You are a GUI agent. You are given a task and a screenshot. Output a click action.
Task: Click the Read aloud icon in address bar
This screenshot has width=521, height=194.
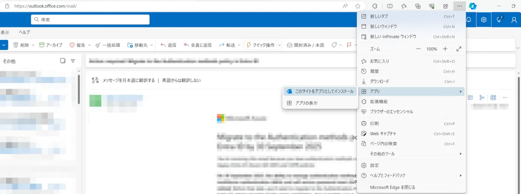pyautogui.click(x=346, y=6)
